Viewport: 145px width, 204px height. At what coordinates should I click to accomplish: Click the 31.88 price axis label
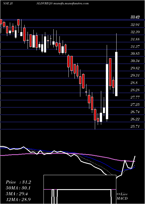[135, 39]
